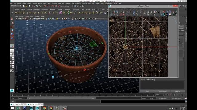Image resolution: width=197 pixels, height=110 pixels.
Task: Play animation forwards
Action: coord(176,95)
